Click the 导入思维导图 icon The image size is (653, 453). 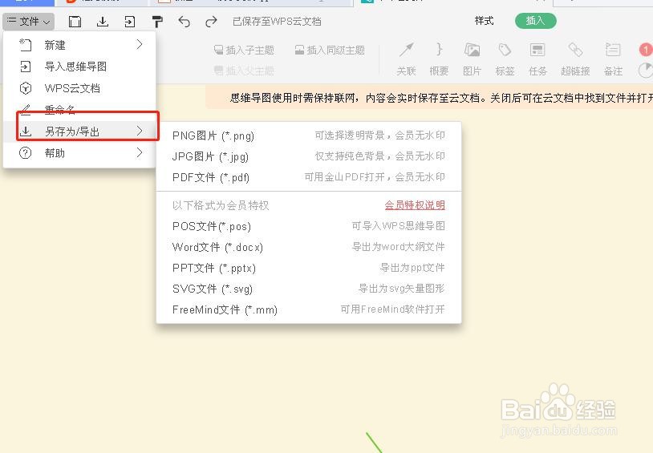[26, 67]
